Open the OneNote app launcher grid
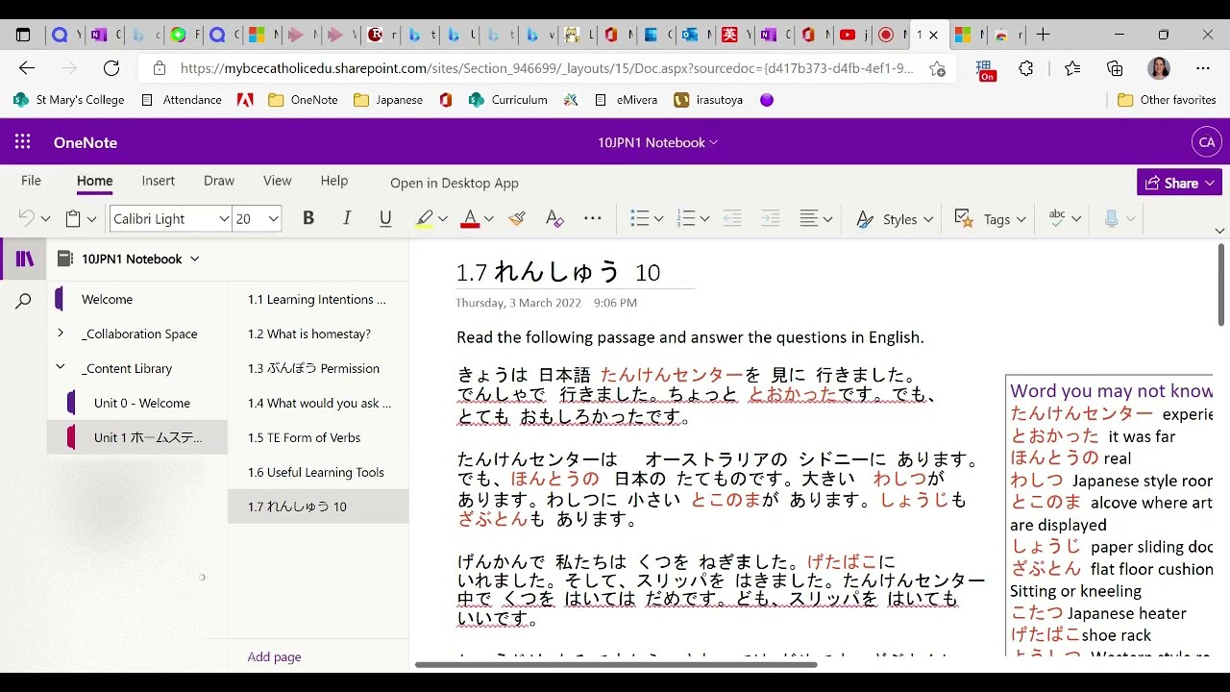The image size is (1230, 692). [23, 142]
